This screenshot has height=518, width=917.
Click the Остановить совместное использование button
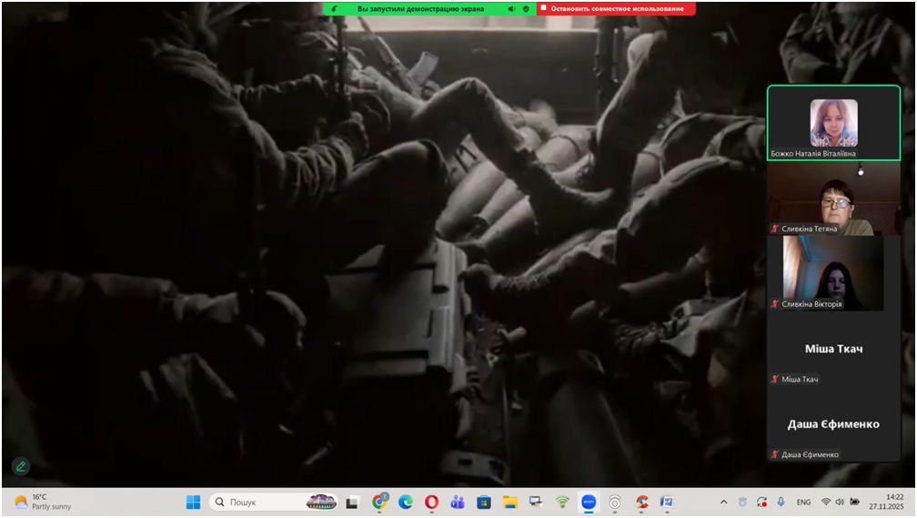[x=616, y=8]
